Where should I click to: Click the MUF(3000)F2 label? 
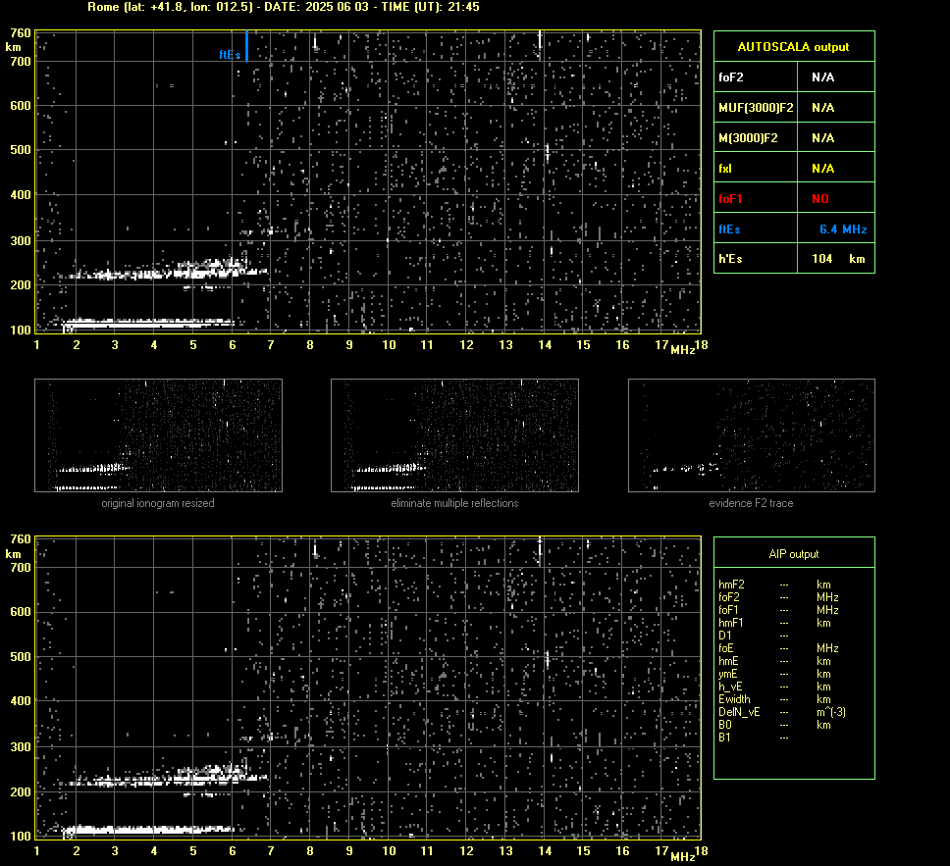pyautogui.click(x=756, y=108)
